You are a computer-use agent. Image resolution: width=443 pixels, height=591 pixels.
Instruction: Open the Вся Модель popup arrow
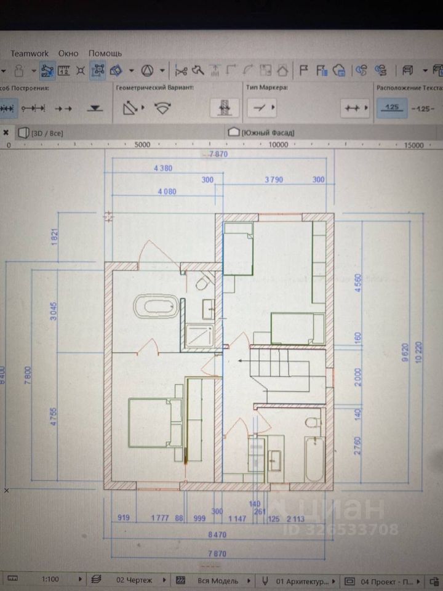tap(249, 581)
